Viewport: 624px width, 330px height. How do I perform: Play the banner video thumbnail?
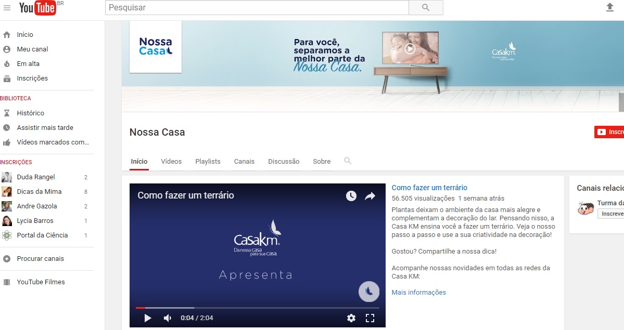[410, 48]
